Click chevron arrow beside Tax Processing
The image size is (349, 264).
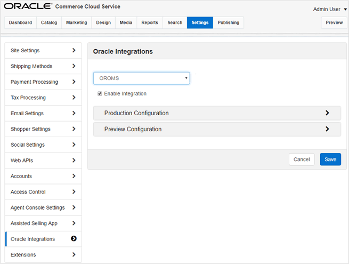(74, 98)
